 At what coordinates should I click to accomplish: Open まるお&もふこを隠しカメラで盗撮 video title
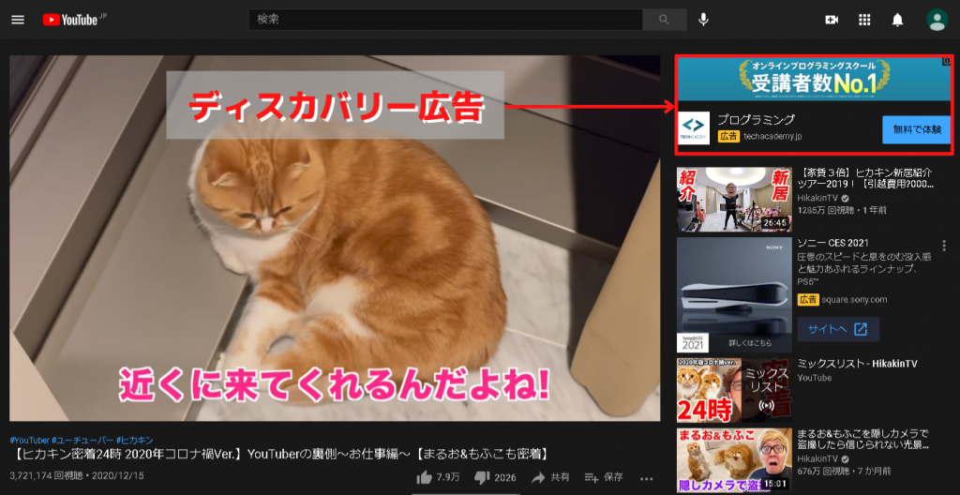tap(863, 440)
